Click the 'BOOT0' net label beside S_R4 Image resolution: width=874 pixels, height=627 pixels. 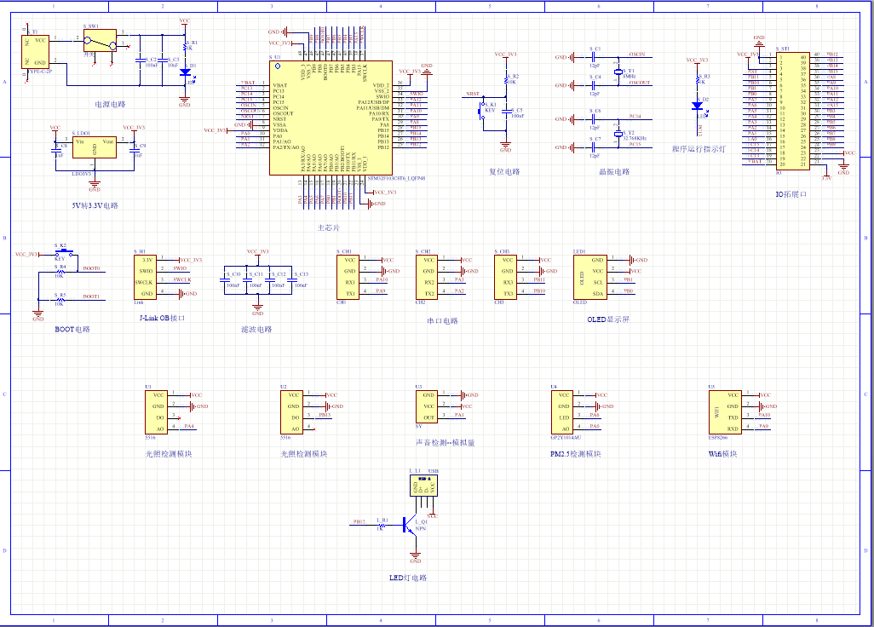click(91, 268)
